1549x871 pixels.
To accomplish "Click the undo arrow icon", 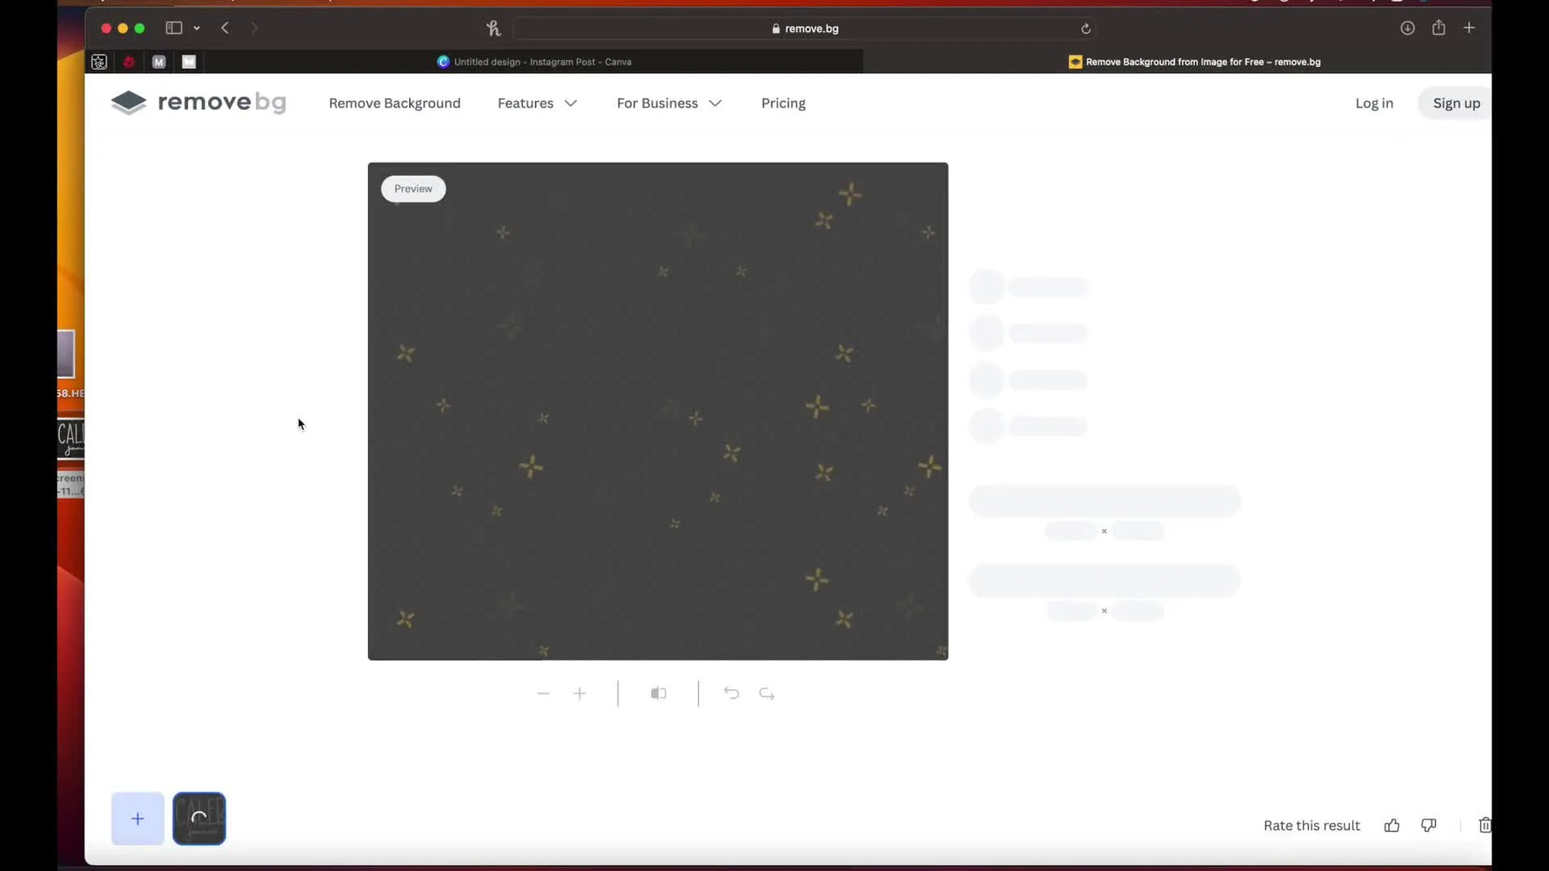I will pos(731,693).
